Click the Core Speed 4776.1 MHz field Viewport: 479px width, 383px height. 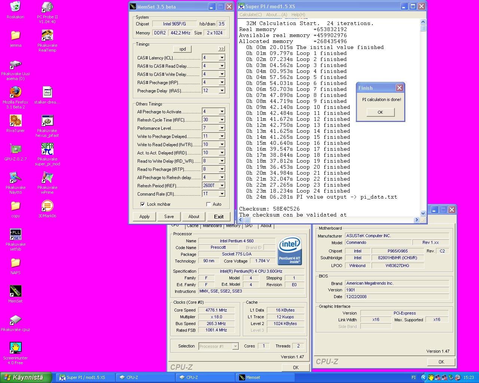tap(216, 310)
